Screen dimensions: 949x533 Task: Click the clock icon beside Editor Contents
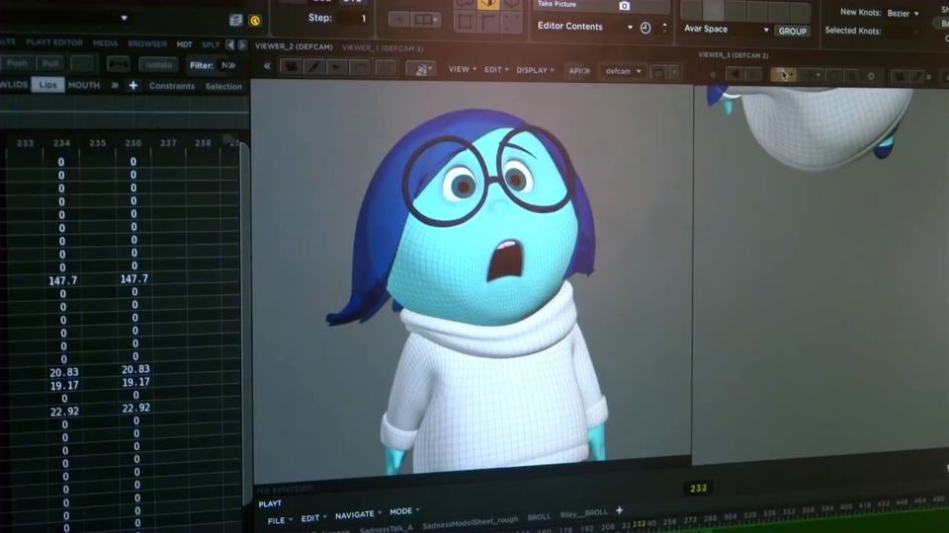[x=646, y=28]
